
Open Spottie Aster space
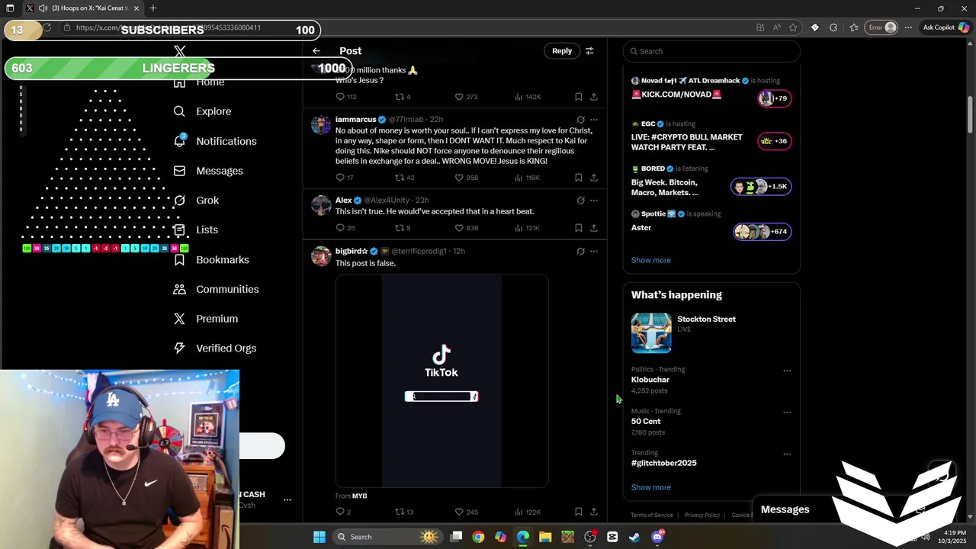pos(711,226)
